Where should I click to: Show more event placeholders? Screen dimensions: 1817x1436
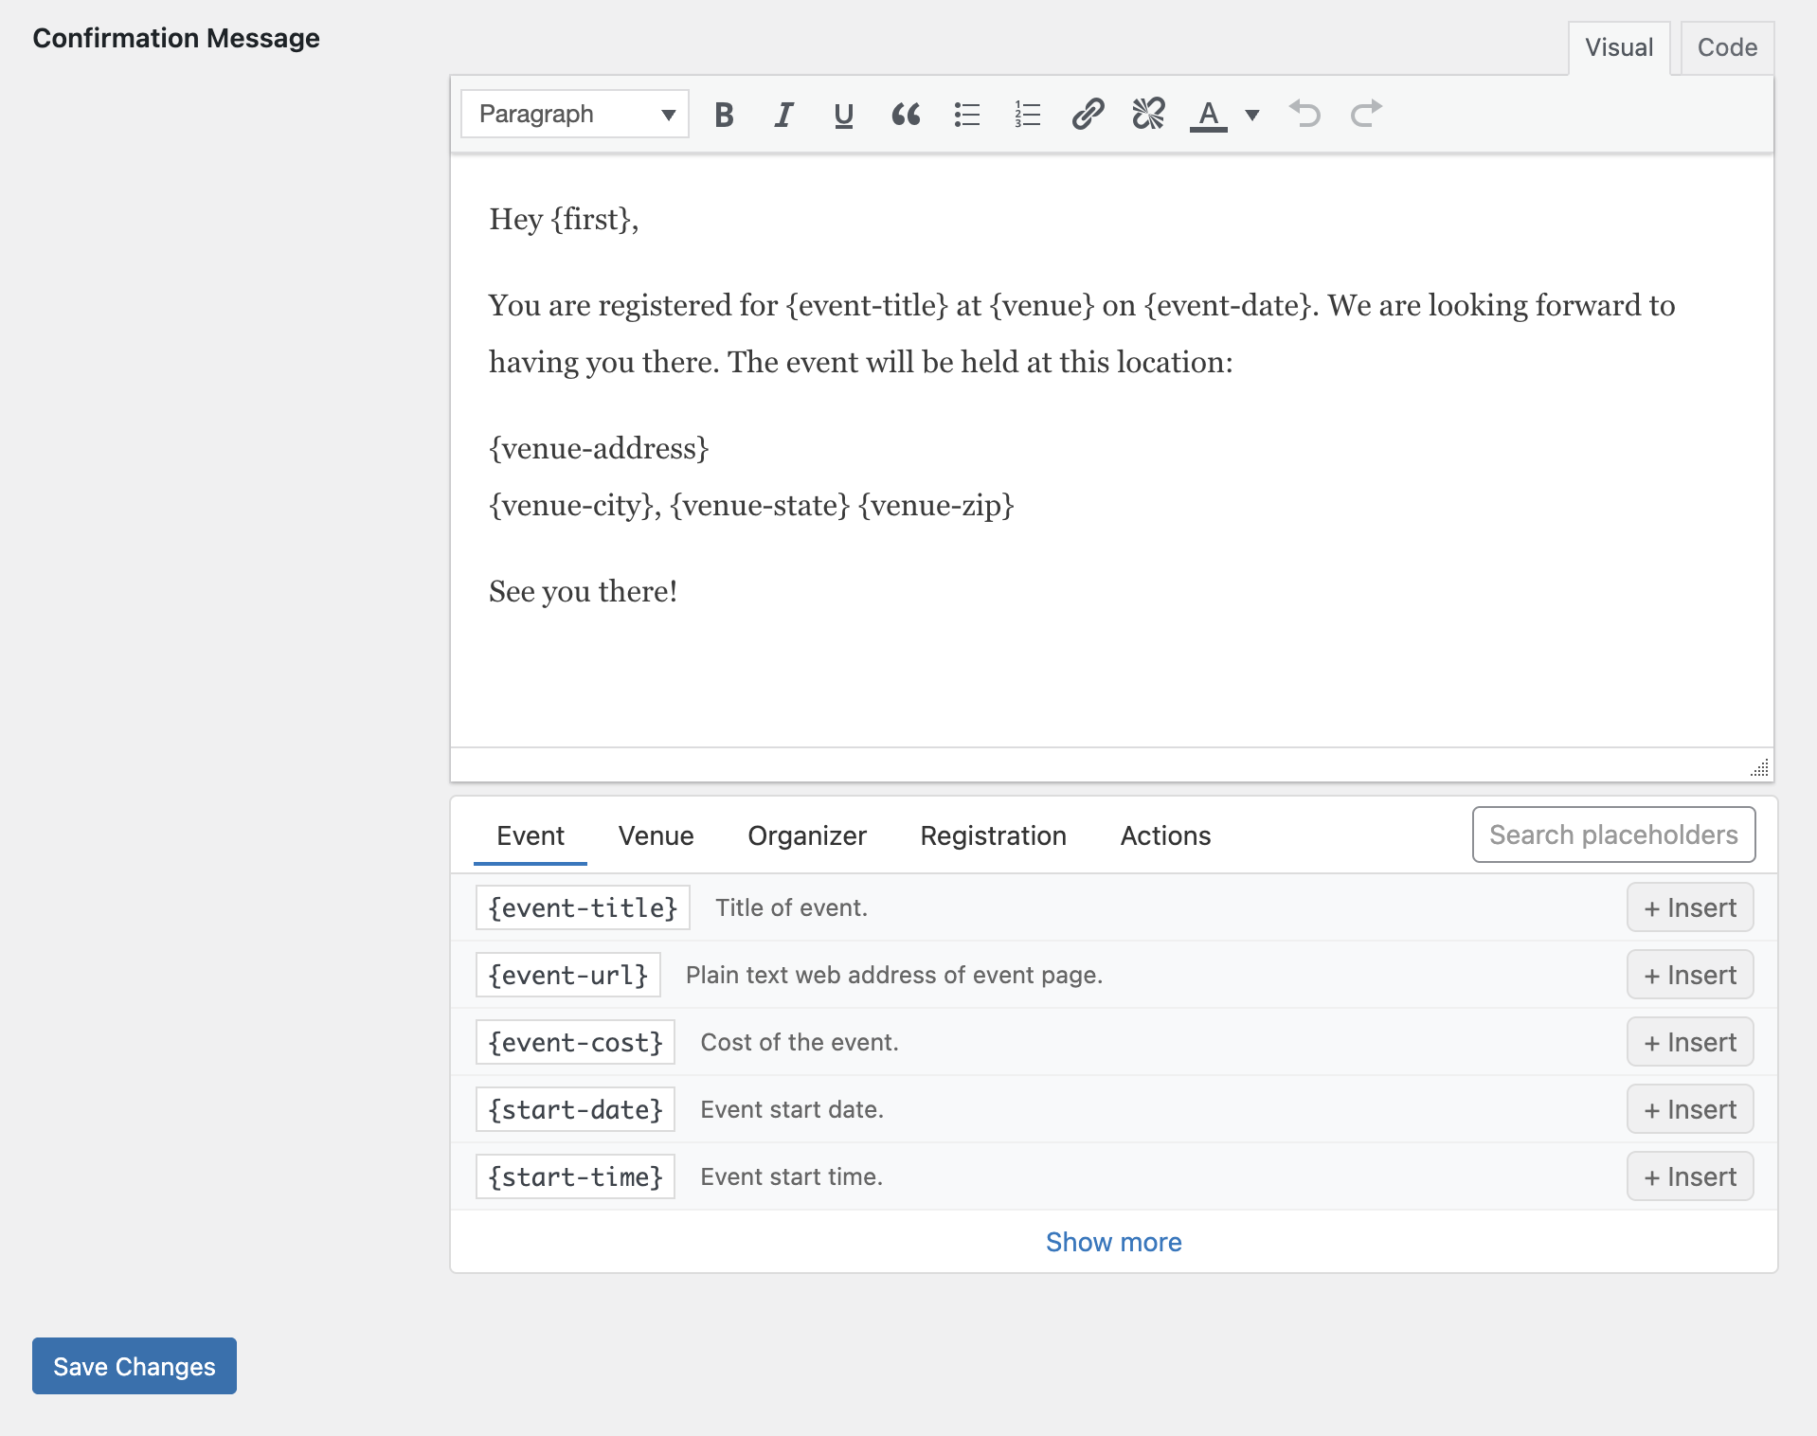tap(1113, 1242)
